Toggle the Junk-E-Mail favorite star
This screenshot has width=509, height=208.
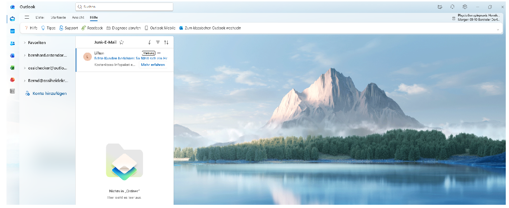tap(122, 42)
